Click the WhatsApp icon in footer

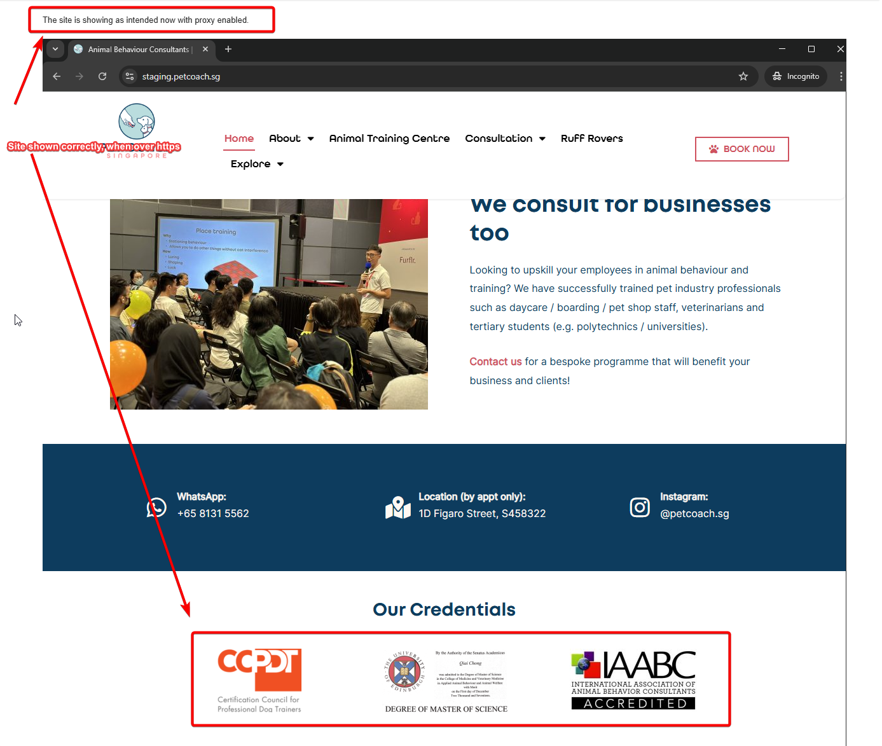click(x=156, y=507)
